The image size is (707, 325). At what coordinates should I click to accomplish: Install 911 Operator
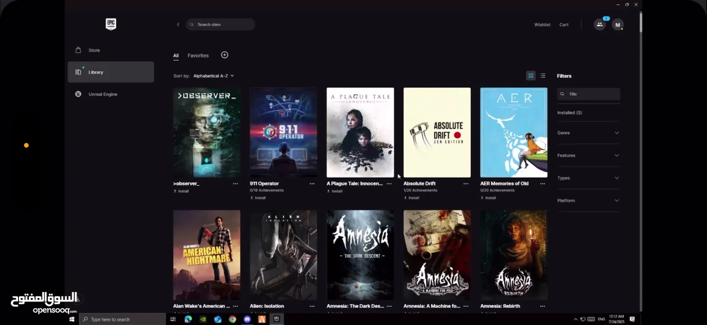click(x=258, y=198)
